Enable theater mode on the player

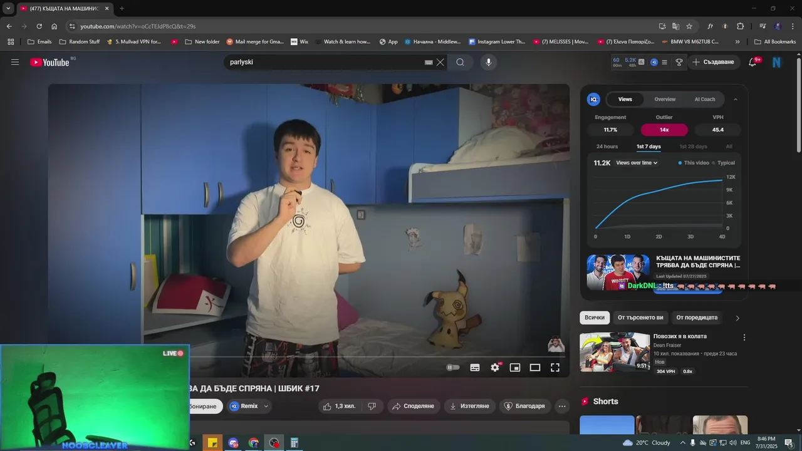click(535, 368)
